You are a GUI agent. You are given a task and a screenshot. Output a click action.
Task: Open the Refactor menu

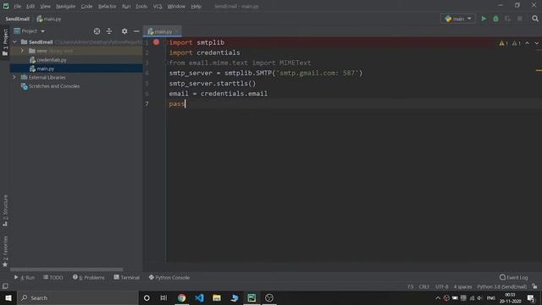coord(108,6)
